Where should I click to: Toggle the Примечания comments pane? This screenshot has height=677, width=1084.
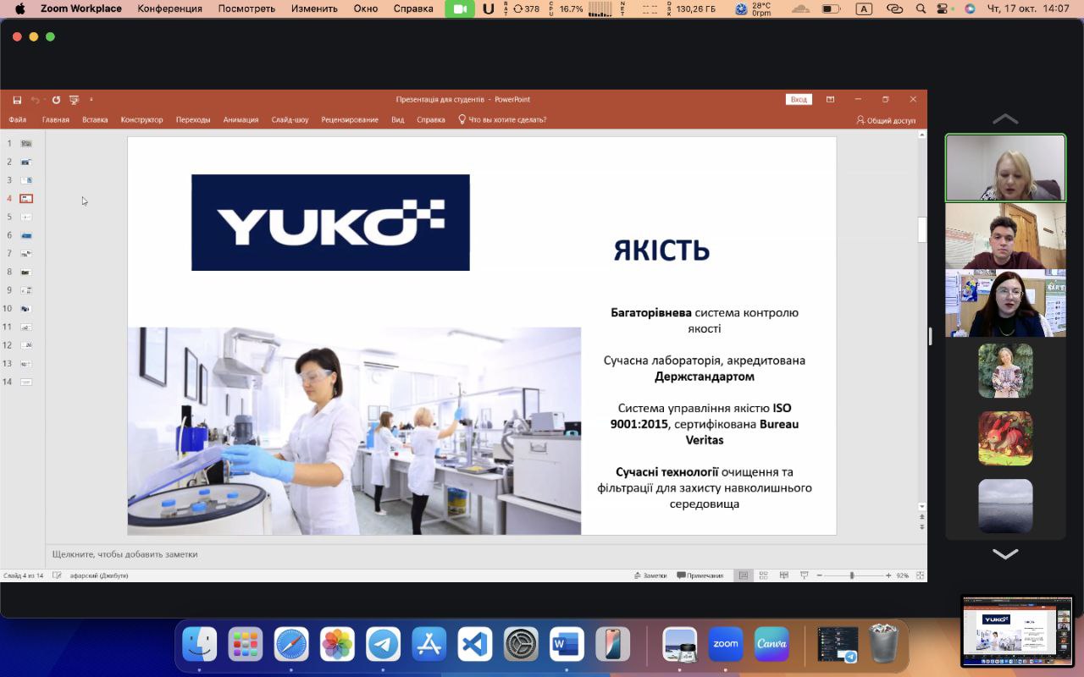click(700, 575)
